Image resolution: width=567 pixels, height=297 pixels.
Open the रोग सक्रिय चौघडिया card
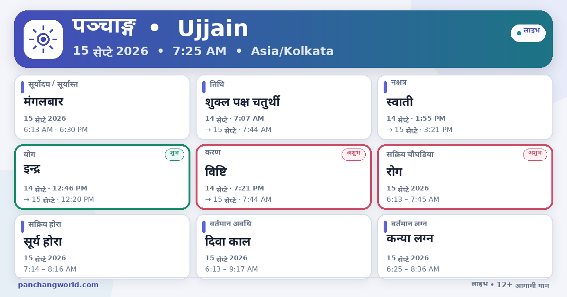[465, 177]
